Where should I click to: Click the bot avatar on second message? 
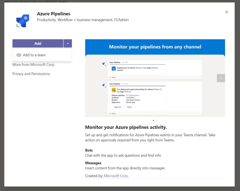103,85
